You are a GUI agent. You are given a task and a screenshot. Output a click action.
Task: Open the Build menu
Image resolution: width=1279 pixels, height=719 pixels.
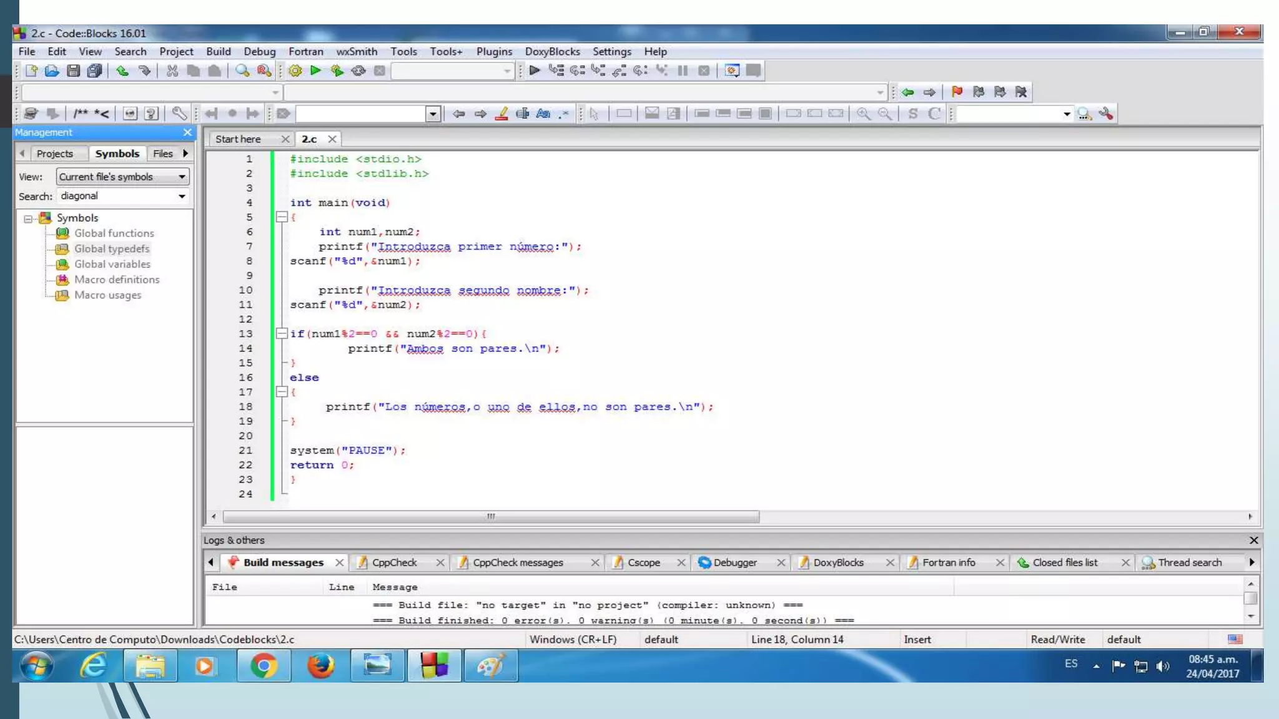(x=218, y=51)
